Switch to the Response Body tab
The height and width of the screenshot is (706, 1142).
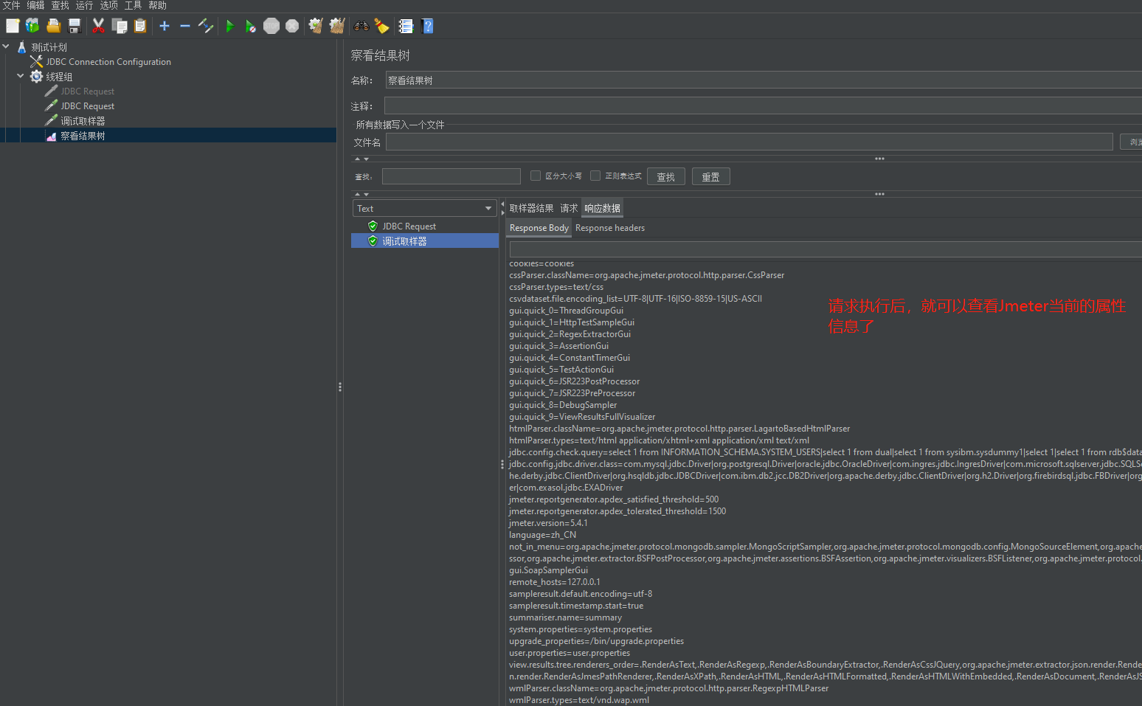coord(539,228)
